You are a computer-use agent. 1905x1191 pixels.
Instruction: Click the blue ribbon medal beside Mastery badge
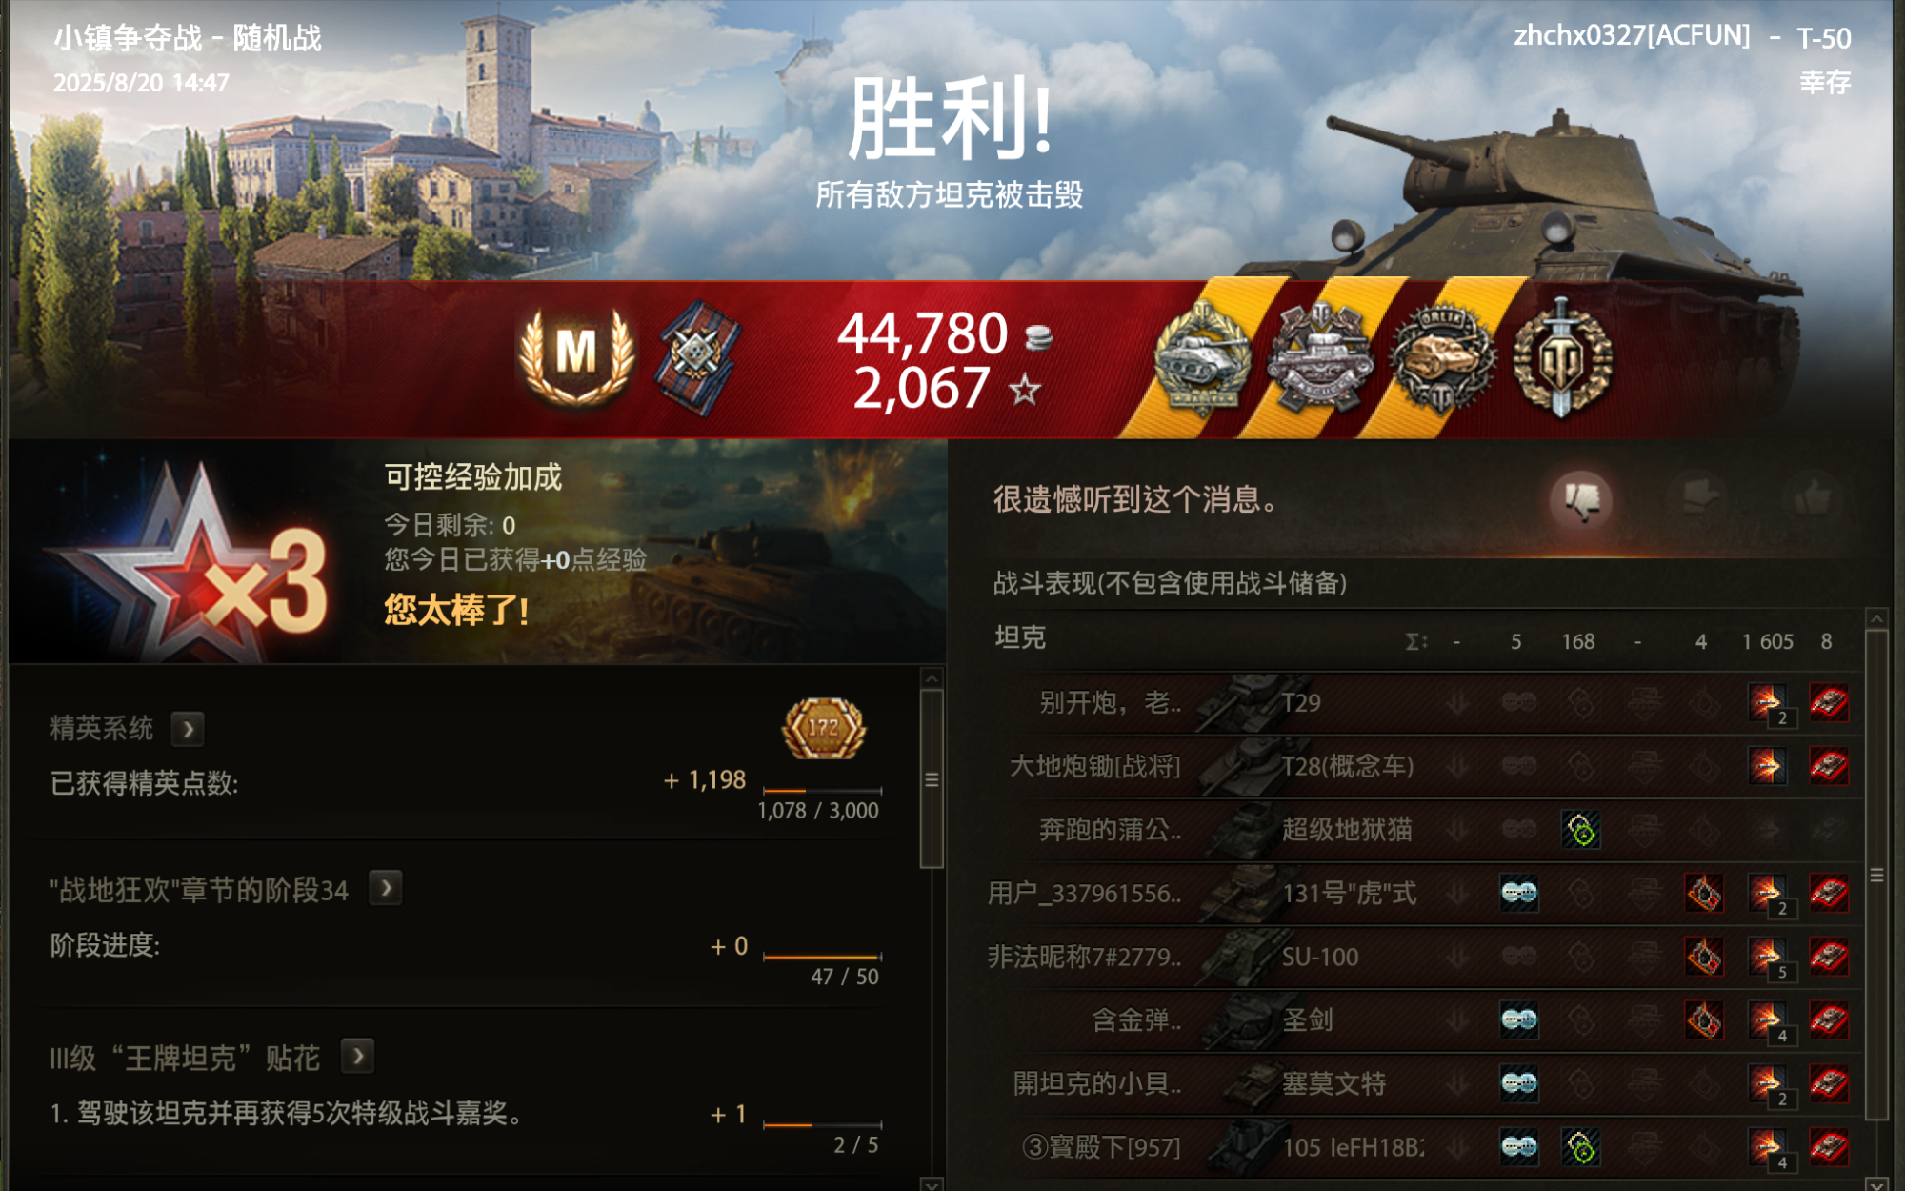(x=699, y=358)
